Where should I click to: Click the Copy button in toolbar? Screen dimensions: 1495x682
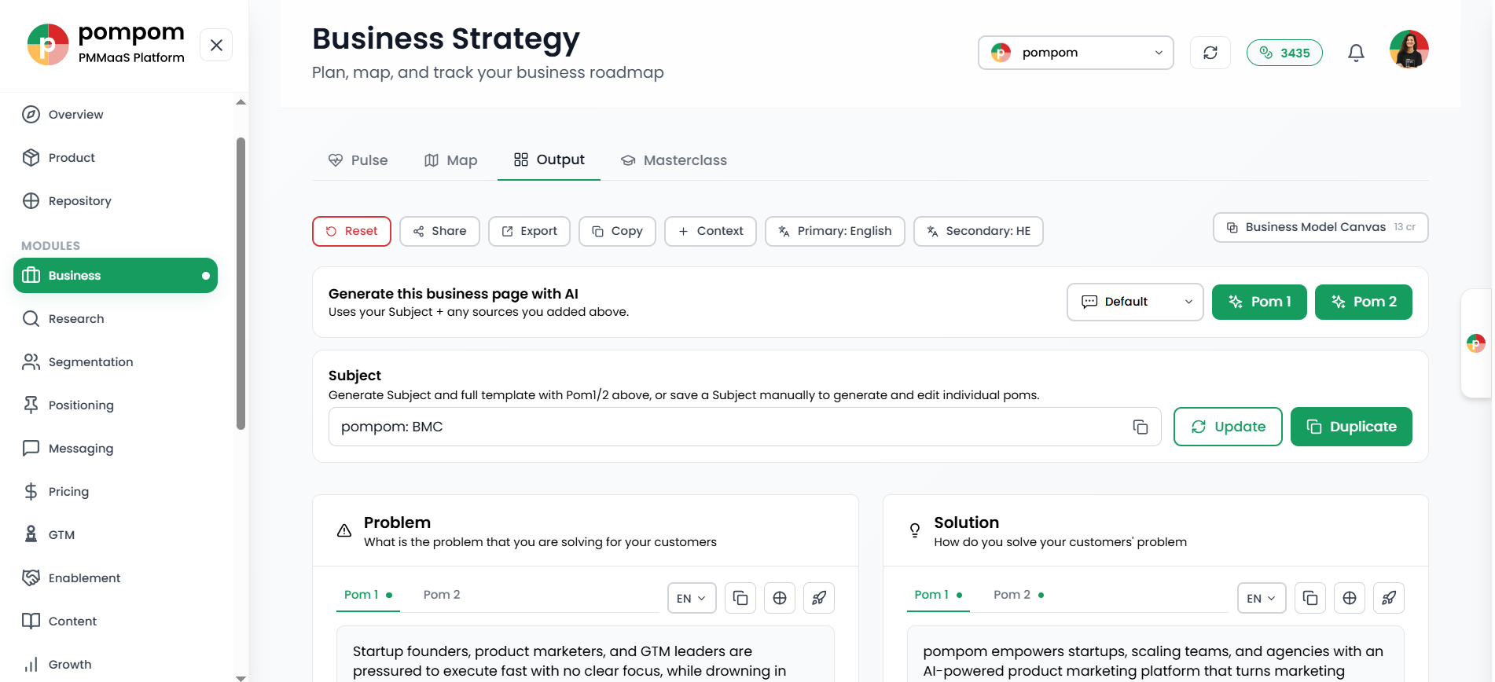[x=617, y=231]
